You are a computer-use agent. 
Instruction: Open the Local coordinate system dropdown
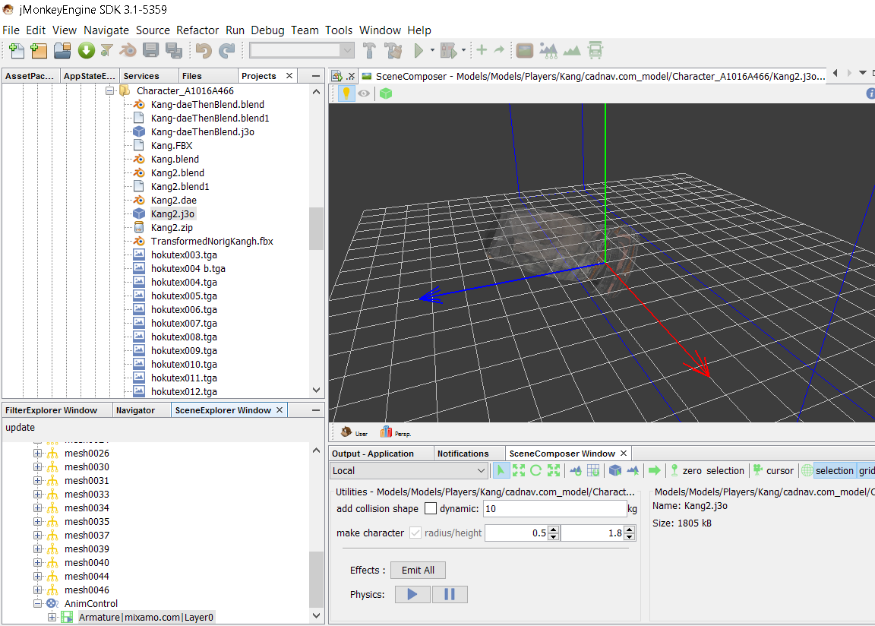point(409,470)
